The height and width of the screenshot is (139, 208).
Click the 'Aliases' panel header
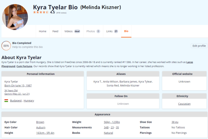pos(123,74)
